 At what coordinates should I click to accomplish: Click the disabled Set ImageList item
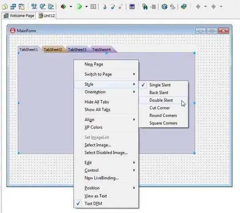click(106, 137)
